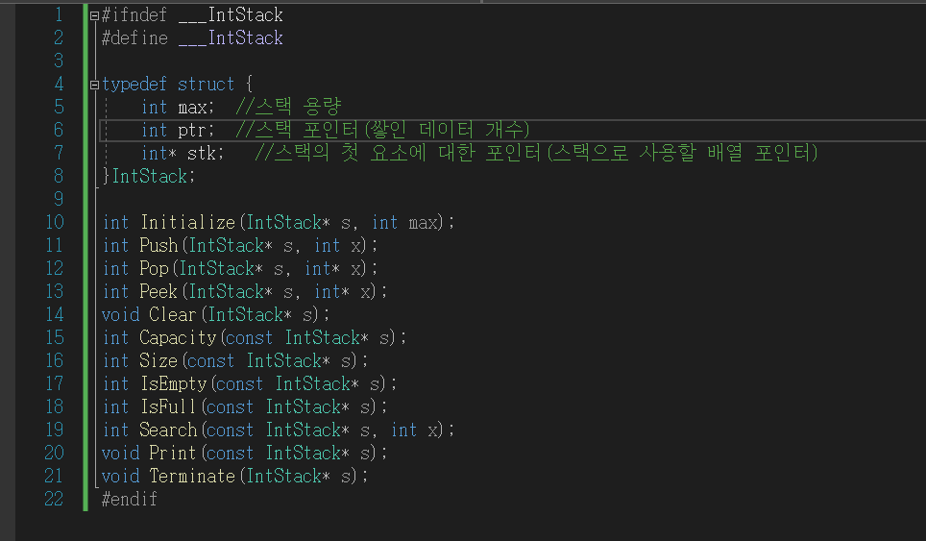Click the Pop function name
This screenshot has height=541, width=926.
click(x=154, y=269)
